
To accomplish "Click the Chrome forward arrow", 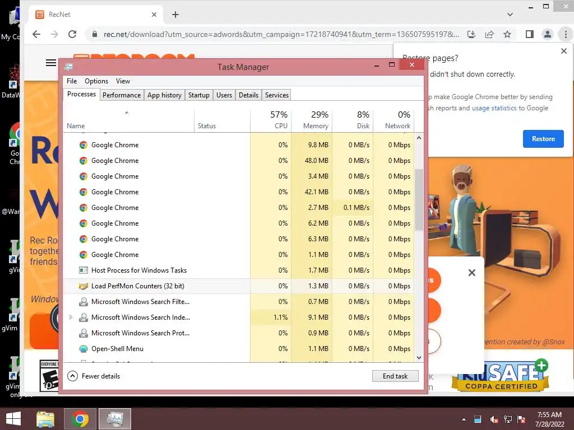I will pos(54,34).
